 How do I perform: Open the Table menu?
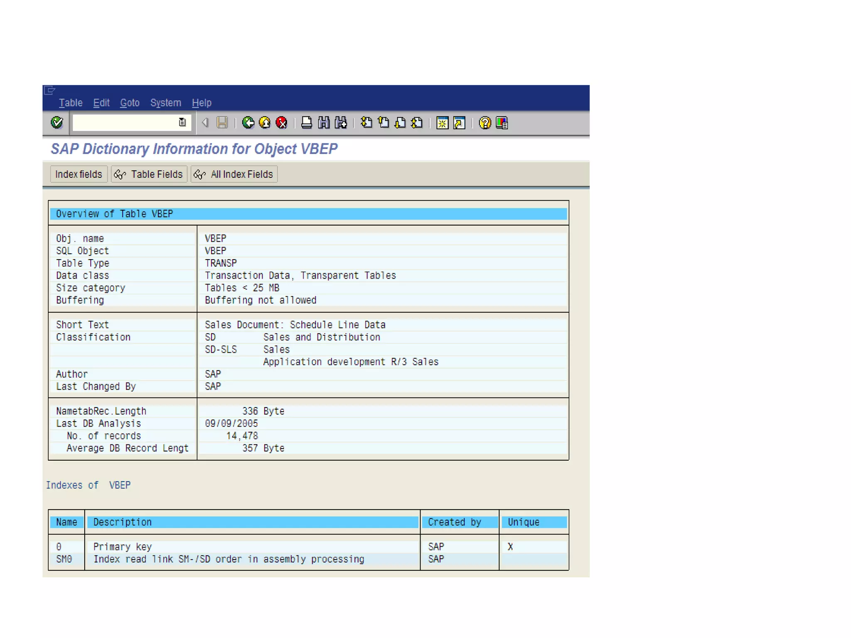click(x=71, y=103)
